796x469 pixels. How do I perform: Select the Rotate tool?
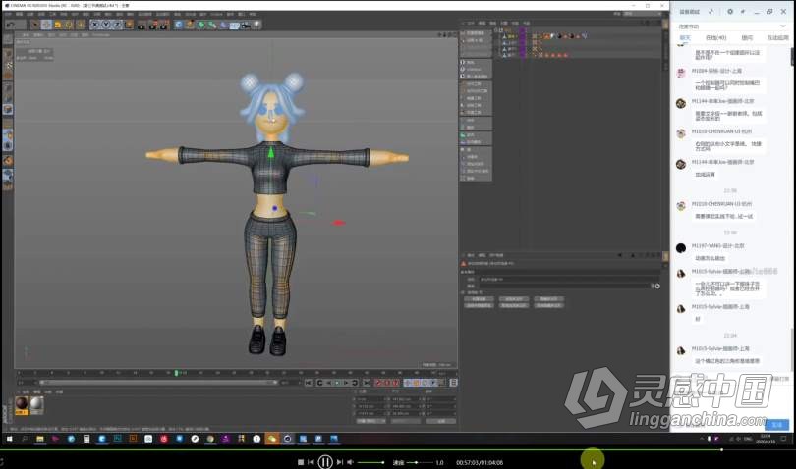tap(69, 25)
